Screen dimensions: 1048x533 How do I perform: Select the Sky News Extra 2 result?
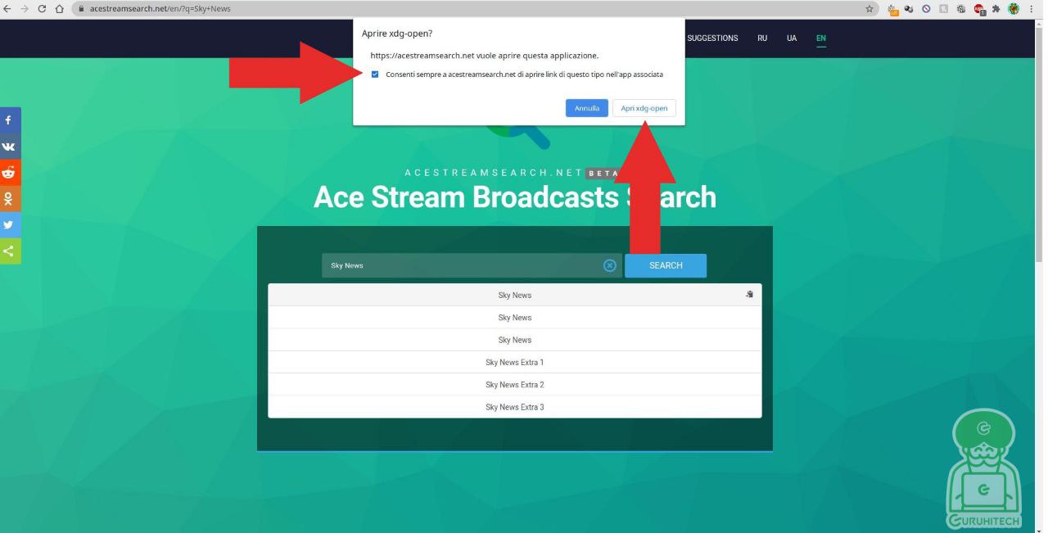(514, 384)
